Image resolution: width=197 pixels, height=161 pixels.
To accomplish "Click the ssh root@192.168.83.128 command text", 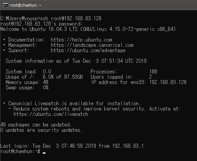I will (71, 19).
